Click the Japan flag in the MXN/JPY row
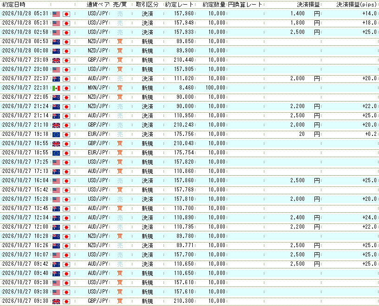The image size is (379, 306). (66, 88)
